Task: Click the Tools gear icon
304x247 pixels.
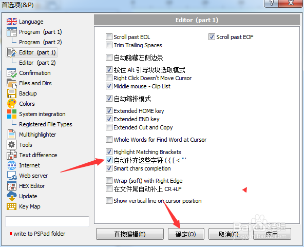Action: click(x=12, y=145)
